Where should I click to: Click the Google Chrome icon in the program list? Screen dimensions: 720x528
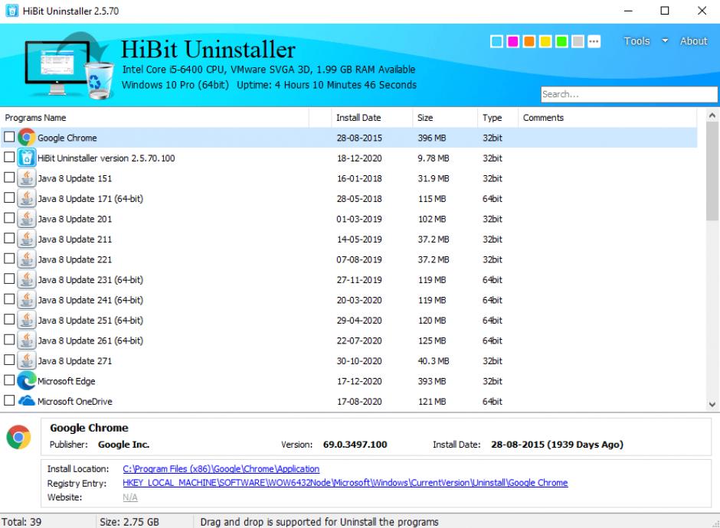click(x=27, y=138)
